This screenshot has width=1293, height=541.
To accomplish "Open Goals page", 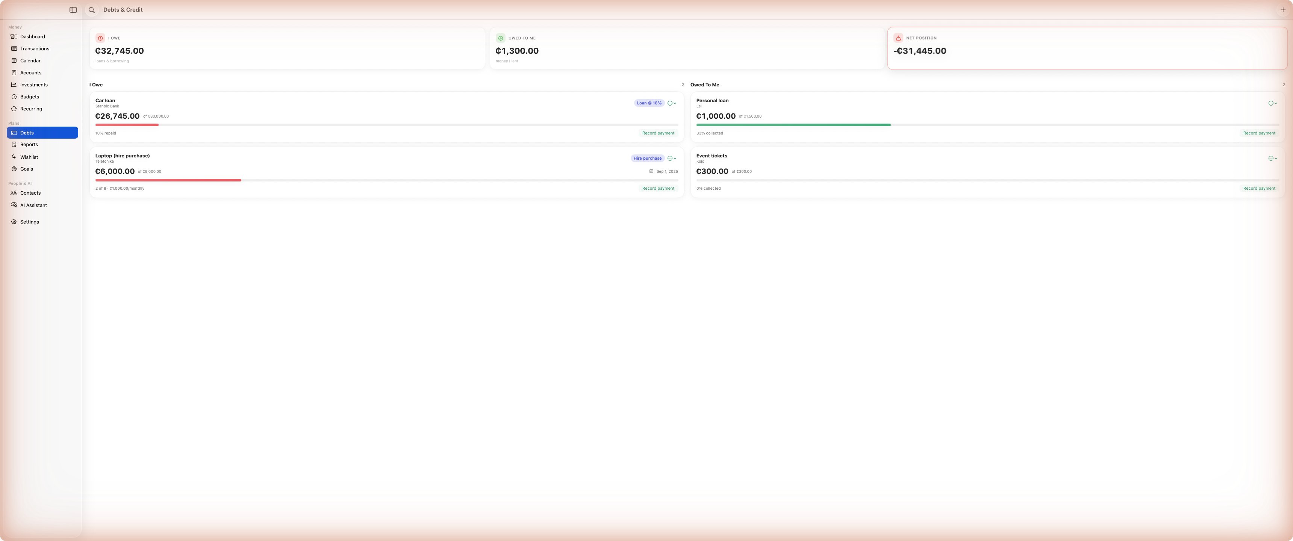I will [x=42, y=169].
